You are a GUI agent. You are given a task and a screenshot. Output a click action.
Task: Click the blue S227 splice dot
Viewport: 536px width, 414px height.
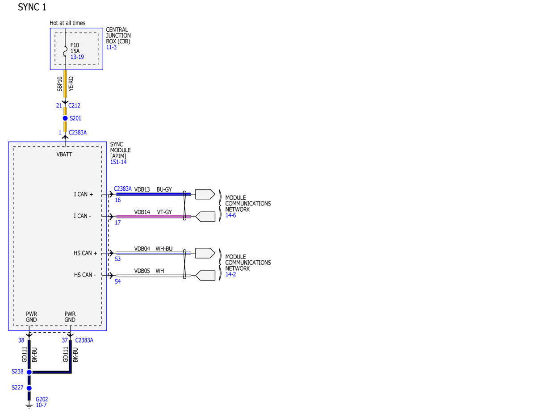(29, 388)
